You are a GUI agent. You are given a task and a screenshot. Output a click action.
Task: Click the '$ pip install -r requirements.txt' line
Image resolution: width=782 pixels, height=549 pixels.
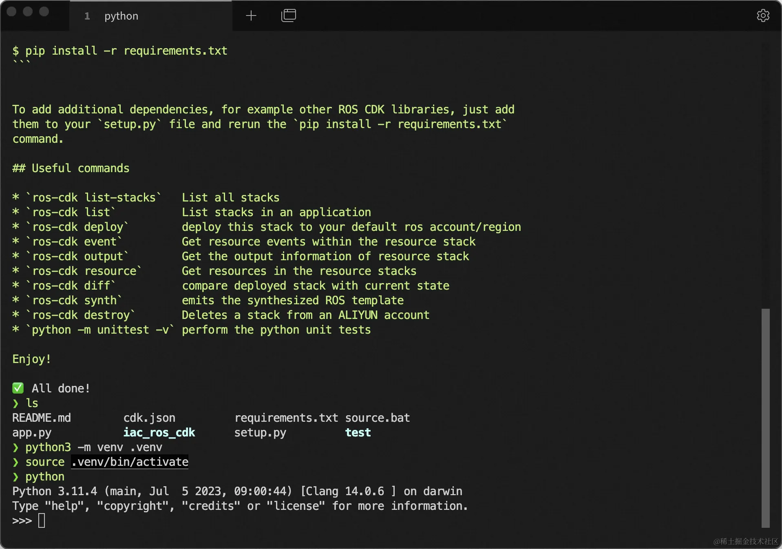tap(120, 51)
